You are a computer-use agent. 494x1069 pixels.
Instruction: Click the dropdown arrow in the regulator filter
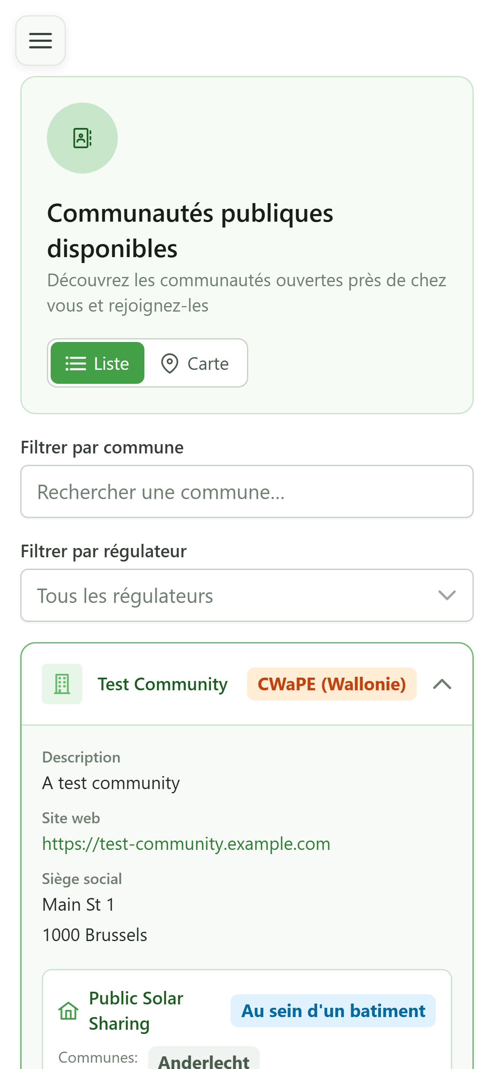pos(447,595)
